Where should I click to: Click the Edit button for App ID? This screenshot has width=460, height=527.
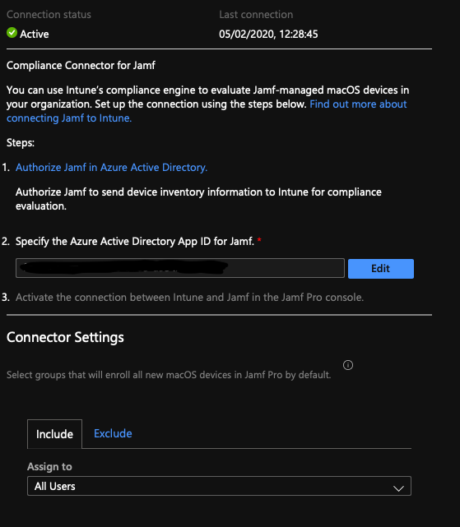point(381,269)
